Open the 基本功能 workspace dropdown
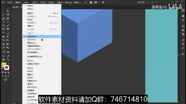Screen dimensions: 186x104 [x=143, y=2]
